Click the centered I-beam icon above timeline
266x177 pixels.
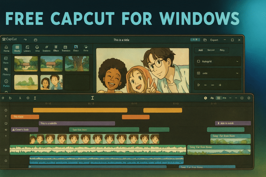[x=93, y=98]
